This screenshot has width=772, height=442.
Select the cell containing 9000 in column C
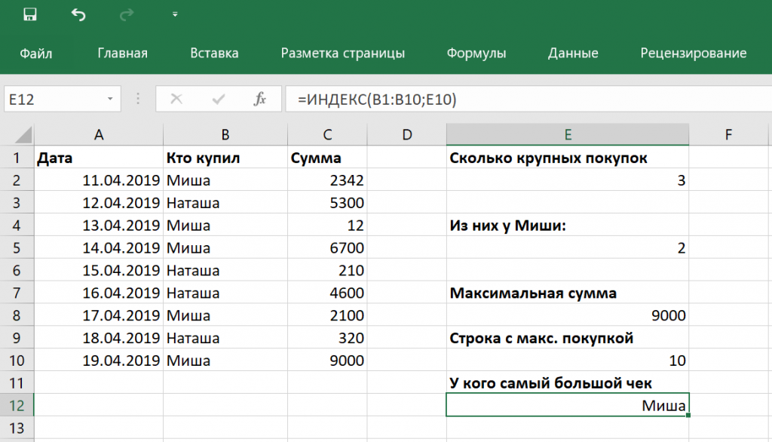click(326, 360)
